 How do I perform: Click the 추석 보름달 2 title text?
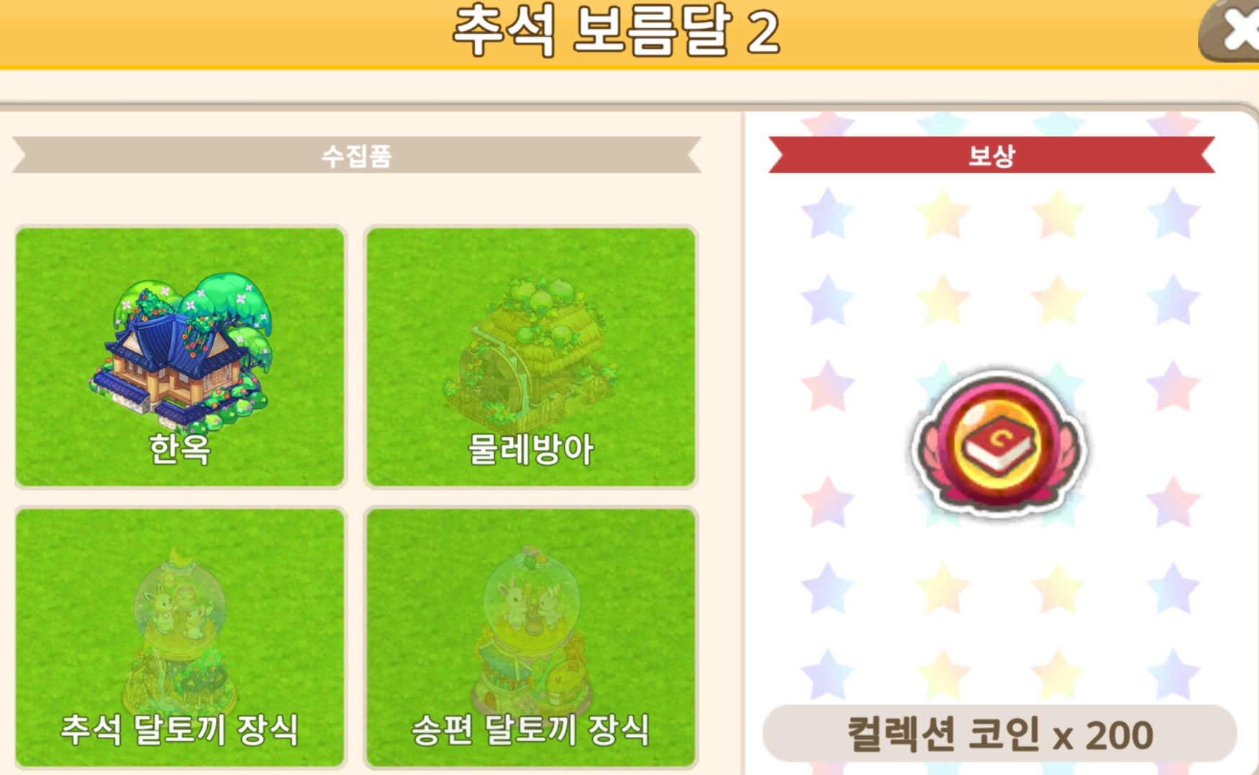pos(616,30)
